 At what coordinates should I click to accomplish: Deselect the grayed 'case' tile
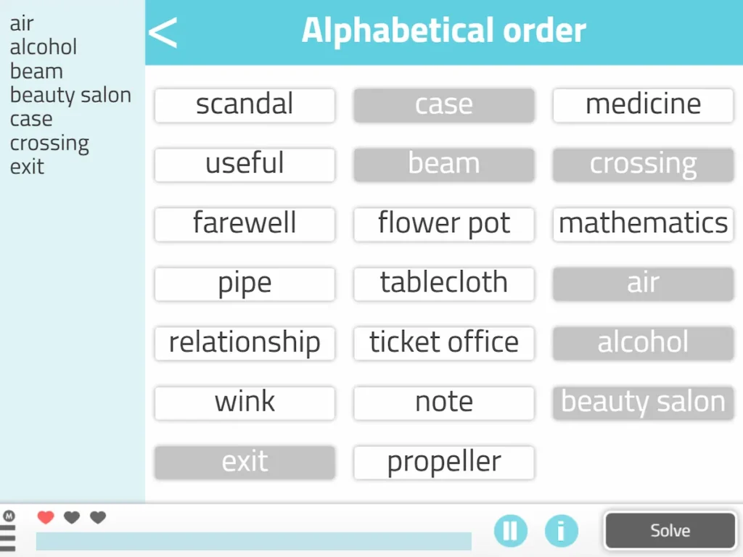(x=443, y=104)
